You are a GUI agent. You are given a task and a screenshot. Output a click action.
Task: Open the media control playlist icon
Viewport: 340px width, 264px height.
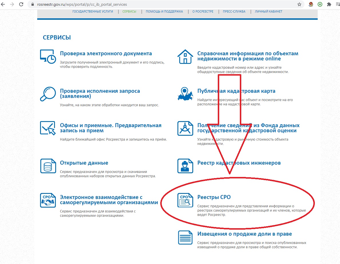click(x=338, y=4)
